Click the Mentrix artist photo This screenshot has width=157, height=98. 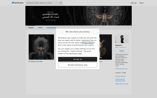122,39
